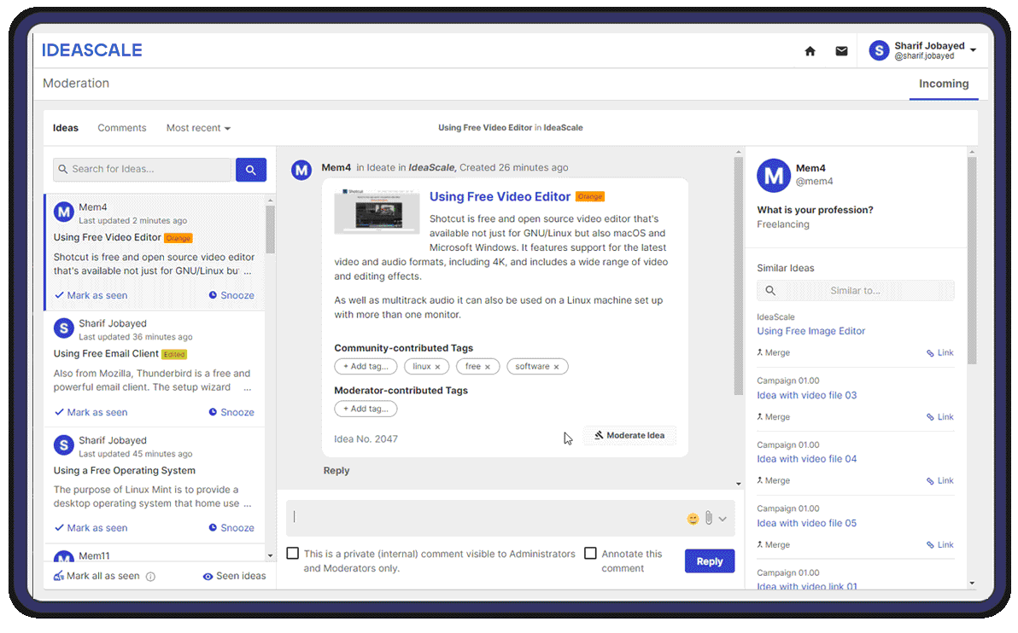This screenshot has width=1018, height=633.
Task: Merge with Using Free Image Editor
Action: (774, 353)
